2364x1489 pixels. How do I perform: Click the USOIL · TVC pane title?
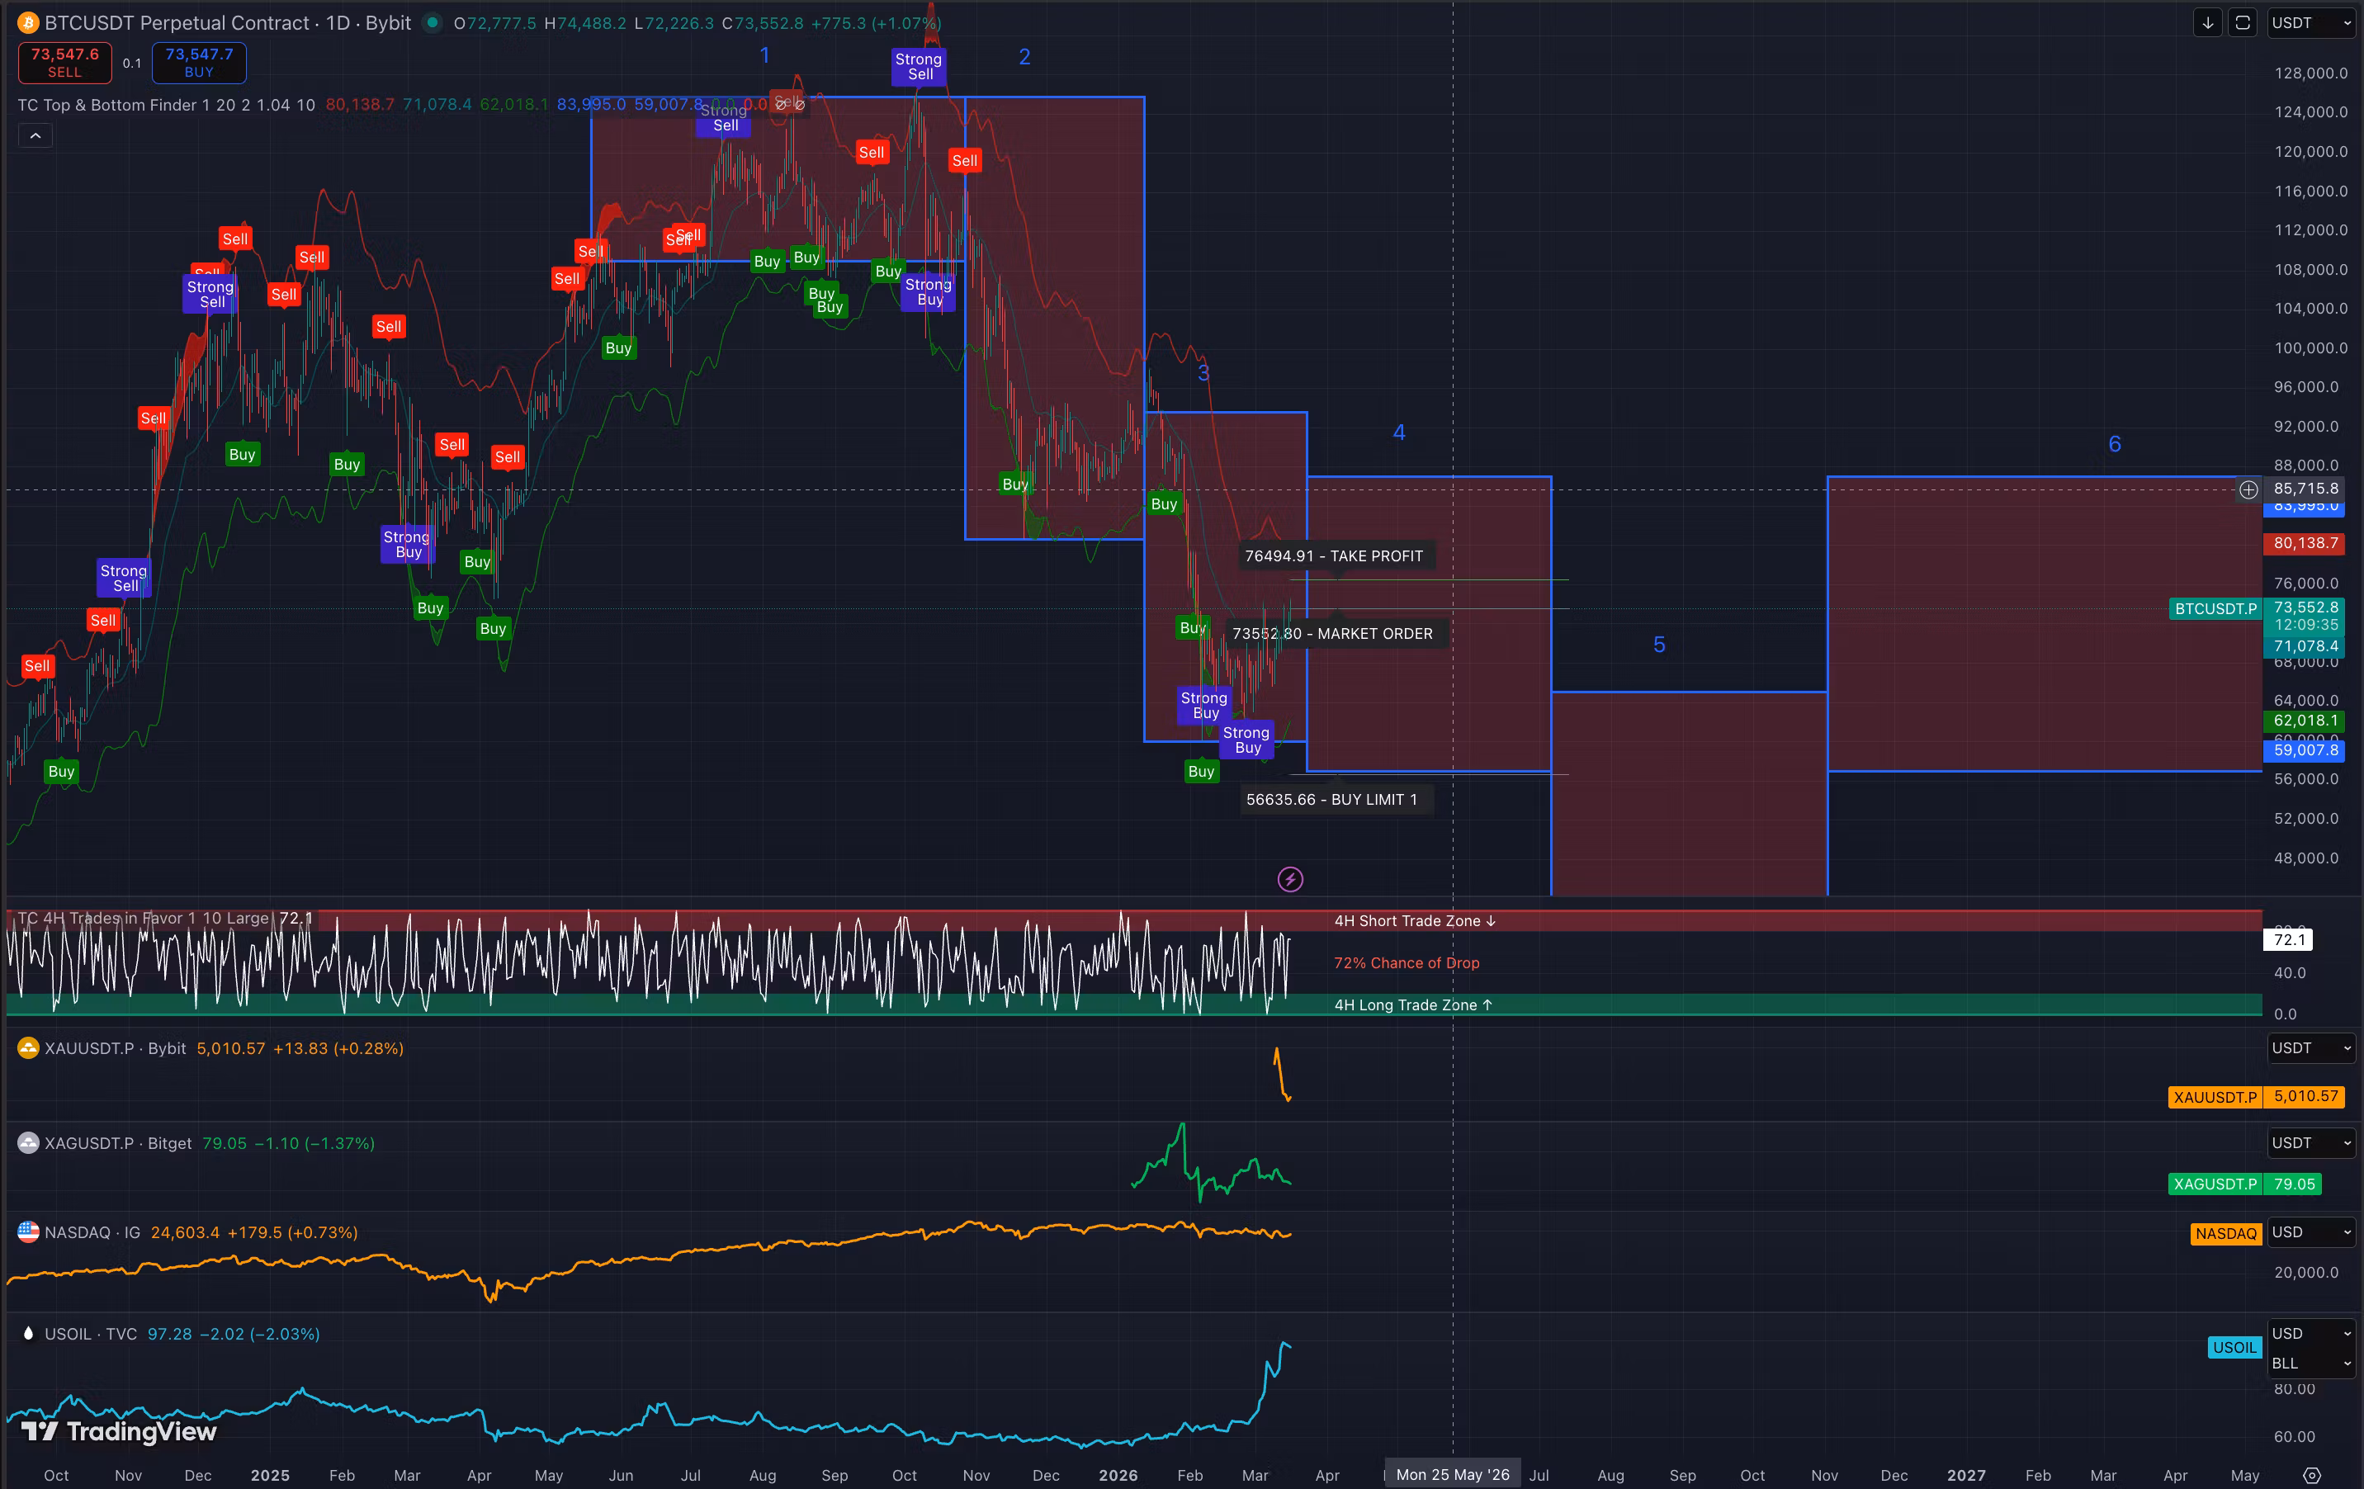tap(90, 1334)
